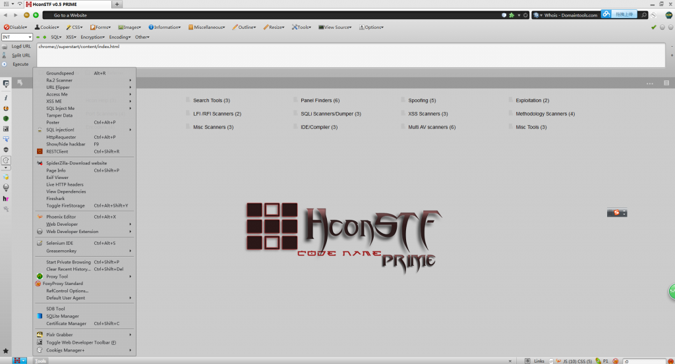Choose Start Private Browsing
Viewport: 675px width, 364px height.
85,262
